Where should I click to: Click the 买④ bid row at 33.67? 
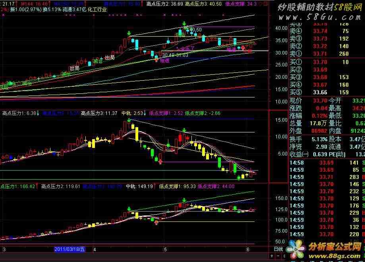pos(319,85)
